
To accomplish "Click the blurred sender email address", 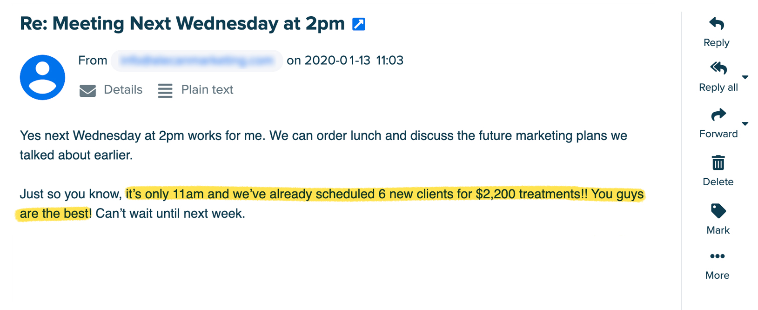I will click(x=196, y=61).
